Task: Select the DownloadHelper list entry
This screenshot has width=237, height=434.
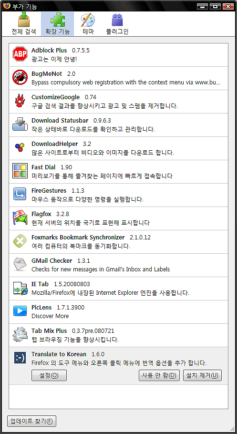Action: (x=118, y=148)
